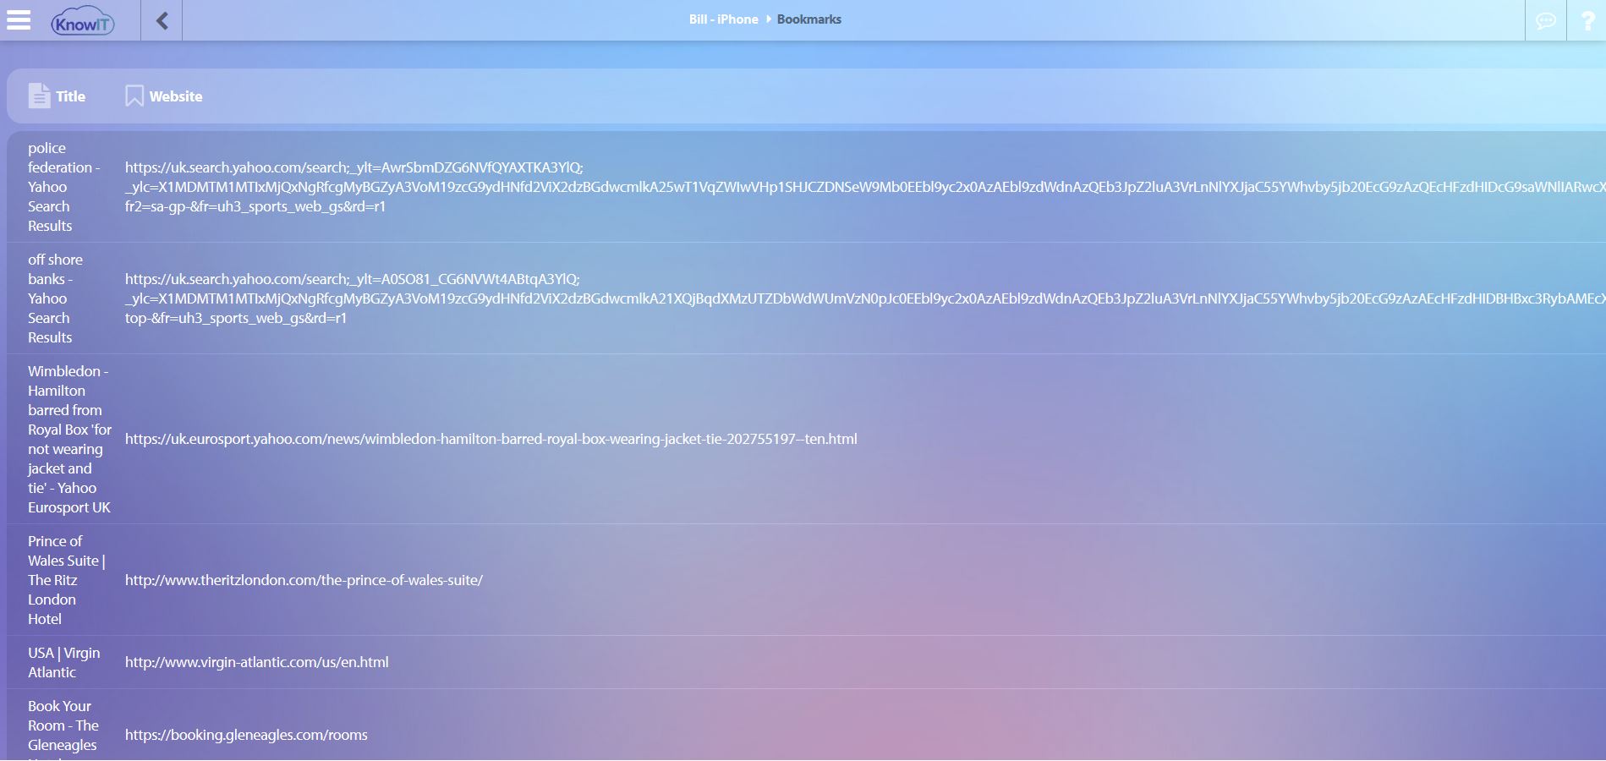The image size is (1606, 761).
Task: Click the Title column document icon
Action: point(39,96)
